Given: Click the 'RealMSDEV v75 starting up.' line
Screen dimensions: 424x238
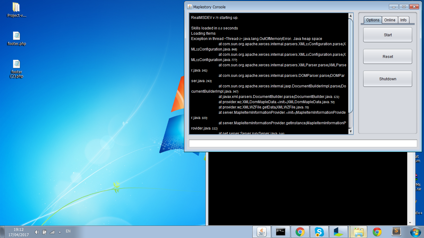Looking at the screenshot, I should (x=215, y=17).
